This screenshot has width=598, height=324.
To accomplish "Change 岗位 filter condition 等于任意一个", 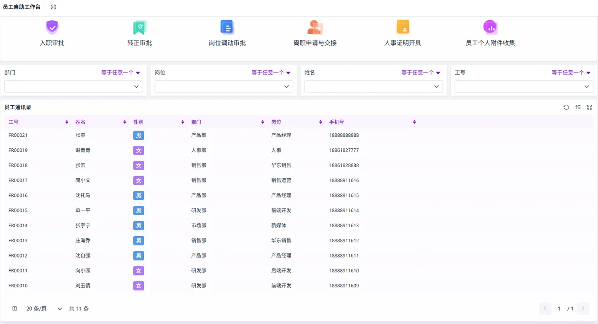I will 271,73.
